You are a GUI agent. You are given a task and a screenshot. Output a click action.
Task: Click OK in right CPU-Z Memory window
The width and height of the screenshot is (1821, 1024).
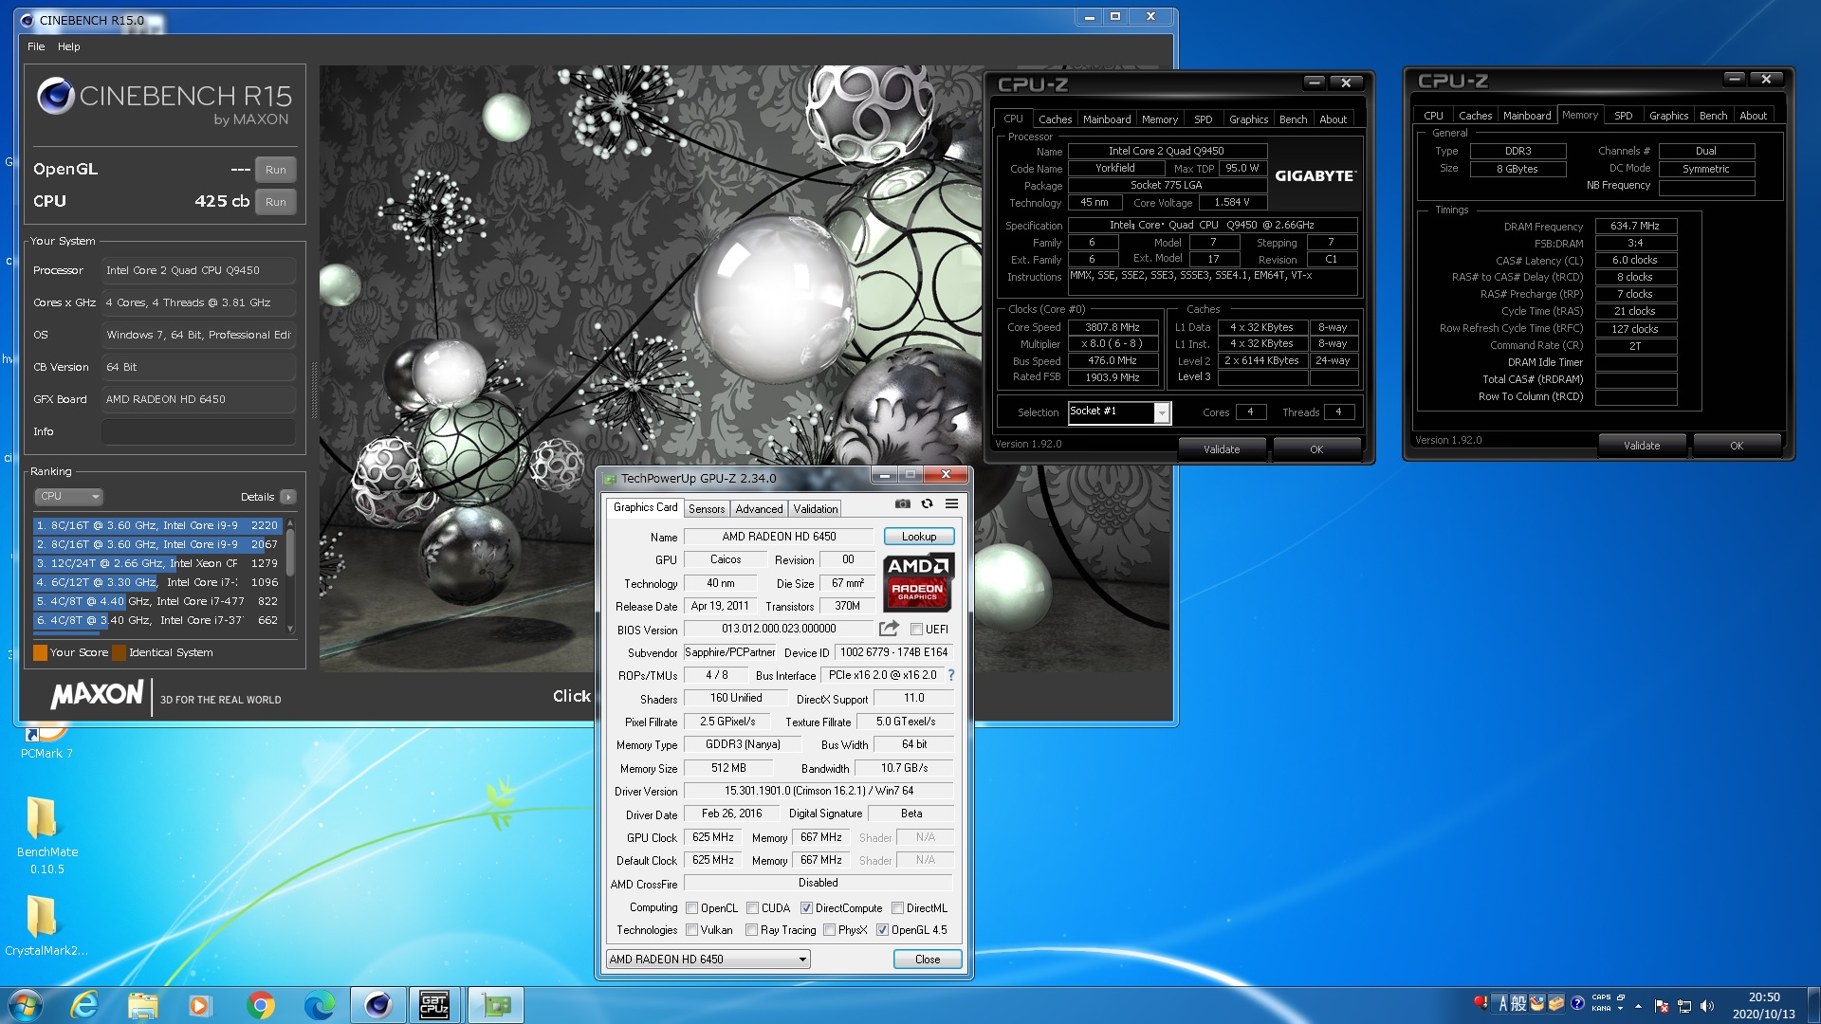click(1736, 446)
